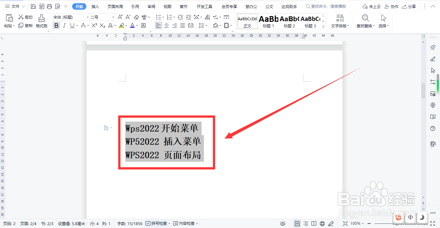The height and width of the screenshot is (228, 440).
Task: Increase paragraph indent
Action: [188, 17]
